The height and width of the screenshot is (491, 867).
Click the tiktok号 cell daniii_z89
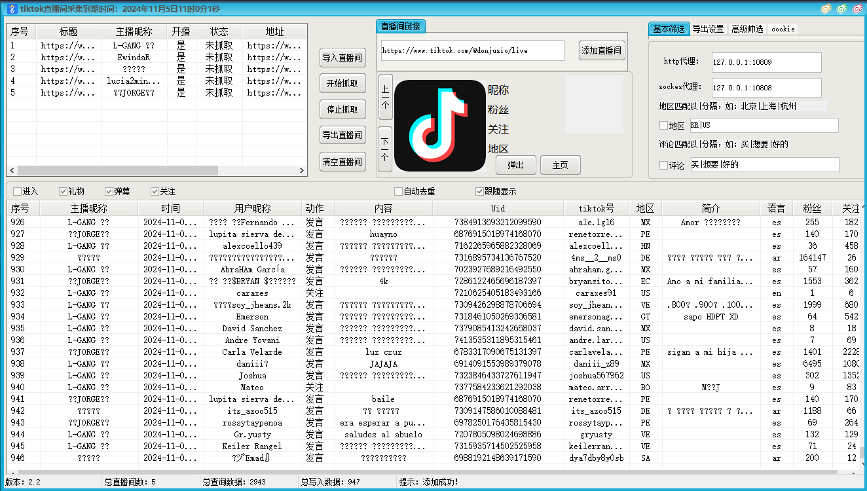pyautogui.click(x=597, y=363)
